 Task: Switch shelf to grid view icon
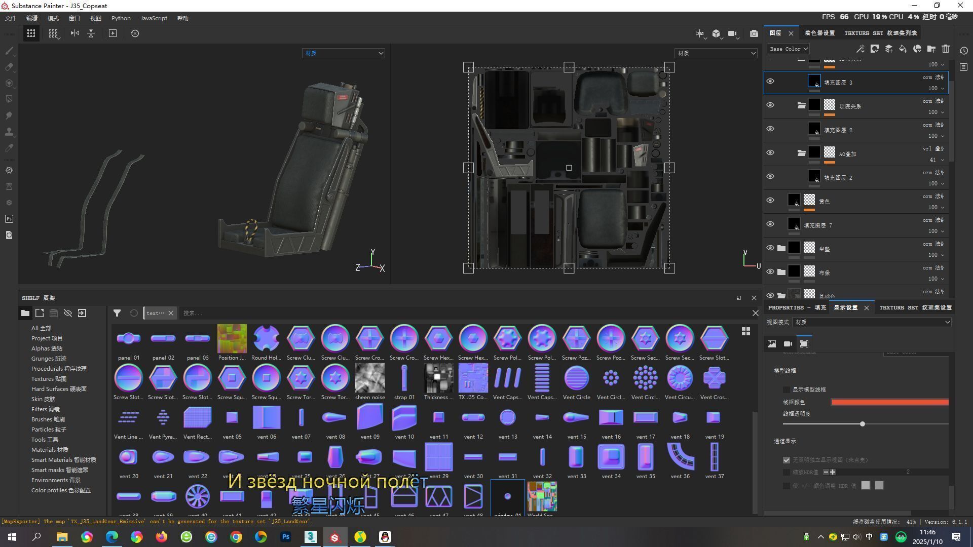[x=746, y=331]
